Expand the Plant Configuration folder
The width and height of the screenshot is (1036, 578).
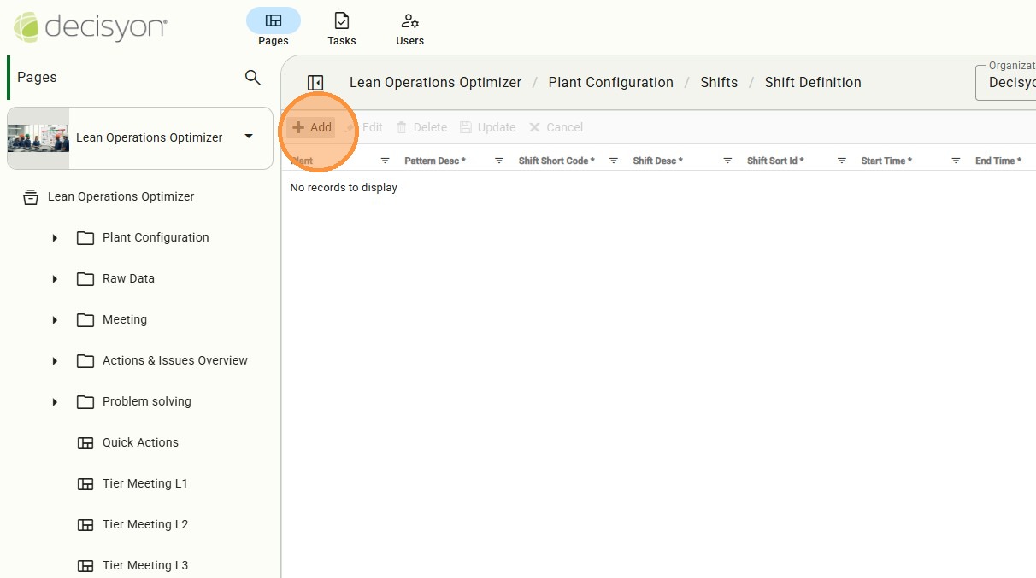tap(55, 238)
